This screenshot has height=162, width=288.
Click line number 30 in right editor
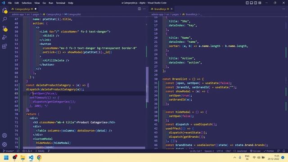click(156, 79)
